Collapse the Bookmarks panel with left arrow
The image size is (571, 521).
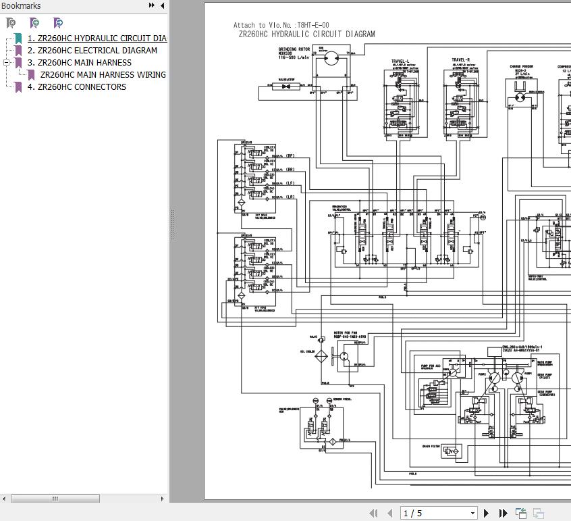(163, 5)
